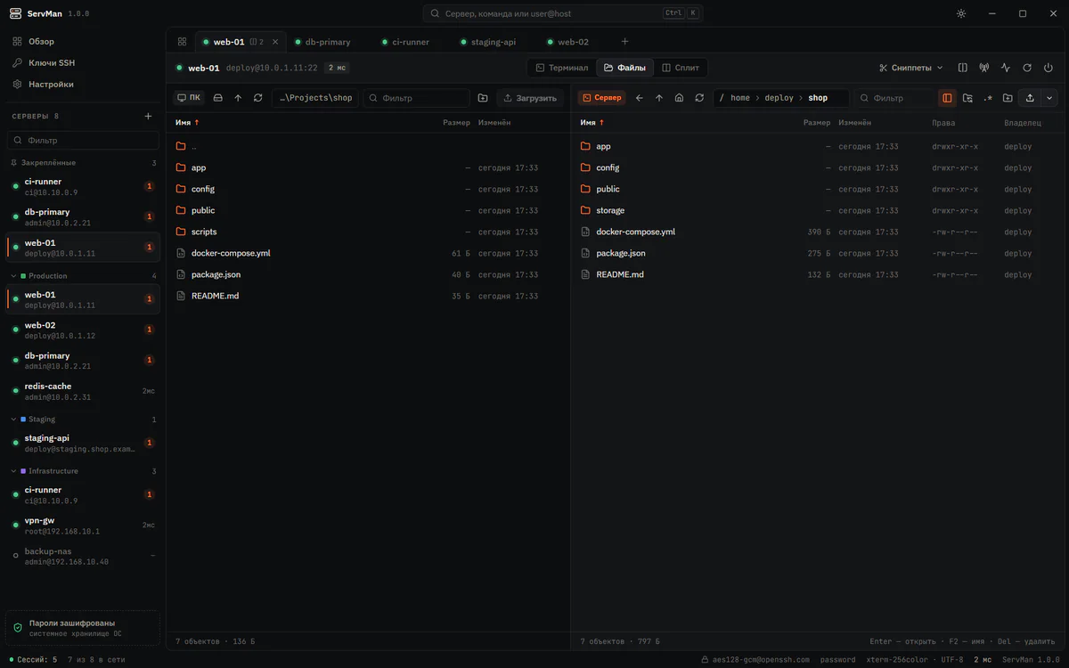Create new folder on the server
1069x668 pixels.
1008,98
